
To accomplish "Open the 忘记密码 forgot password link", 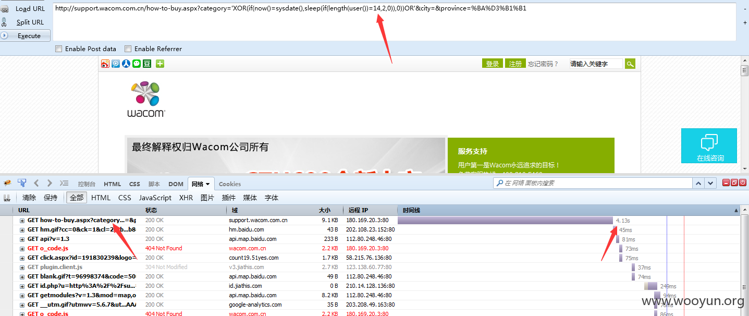I will click(543, 64).
